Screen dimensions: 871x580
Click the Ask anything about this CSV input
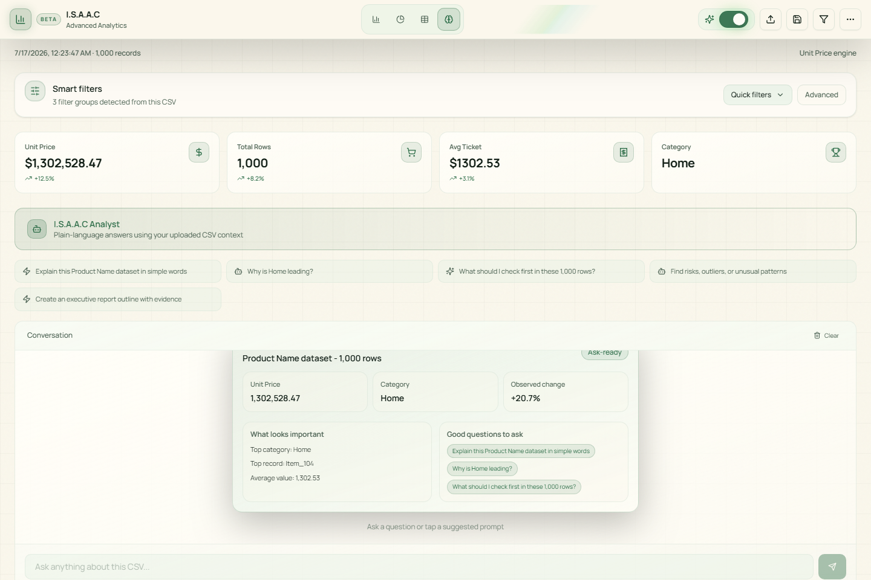coord(419,567)
